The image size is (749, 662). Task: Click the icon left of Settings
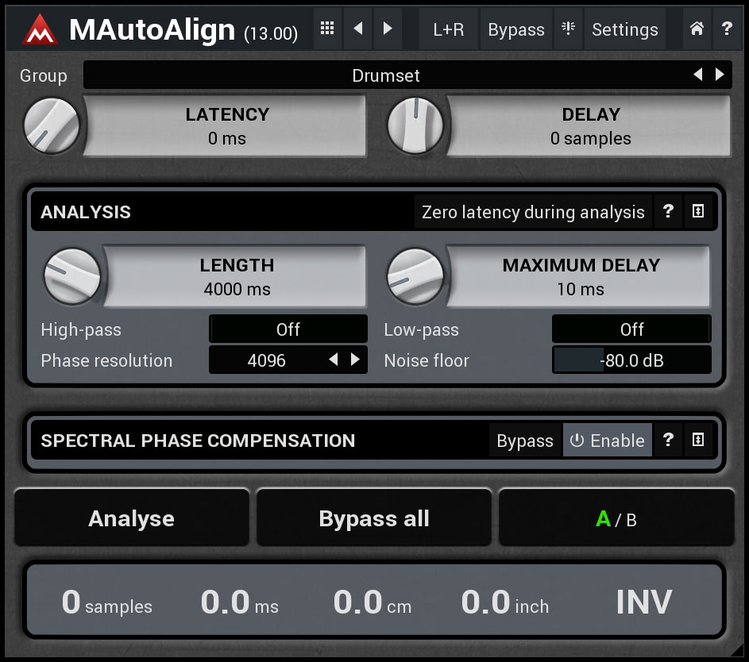[568, 29]
